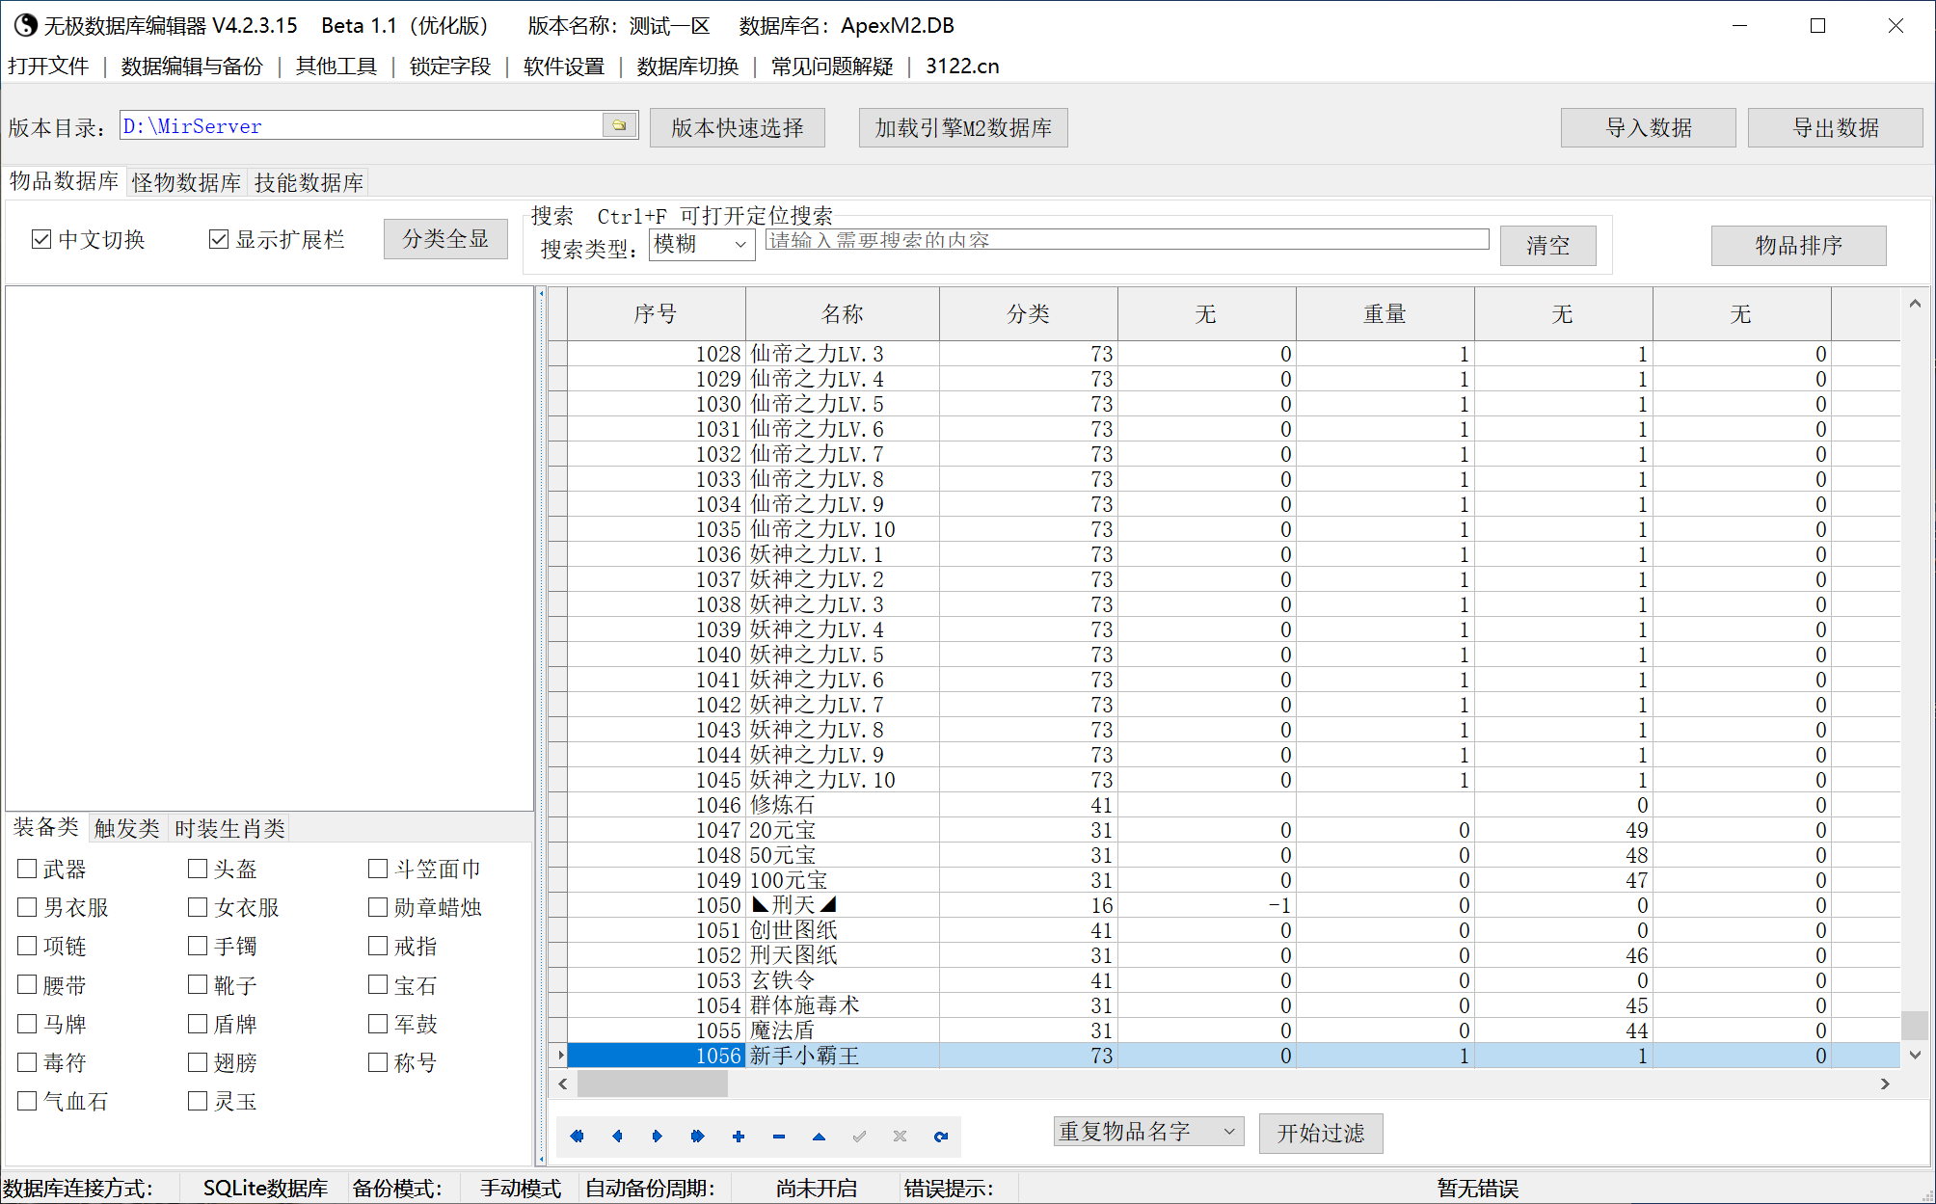Viewport: 1936px width, 1204px height.
Task: Check the 称号 category box
Action: coord(378,1062)
